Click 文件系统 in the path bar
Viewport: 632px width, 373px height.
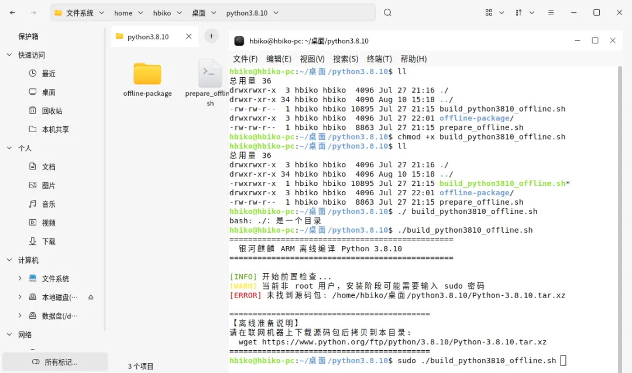[x=80, y=13]
